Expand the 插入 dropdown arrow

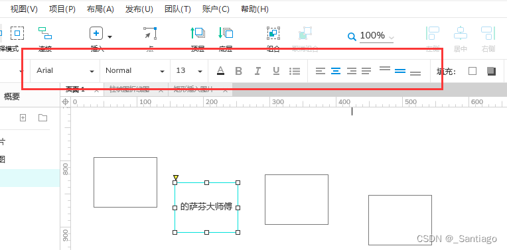pyautogui.click(x=110, y=37)
